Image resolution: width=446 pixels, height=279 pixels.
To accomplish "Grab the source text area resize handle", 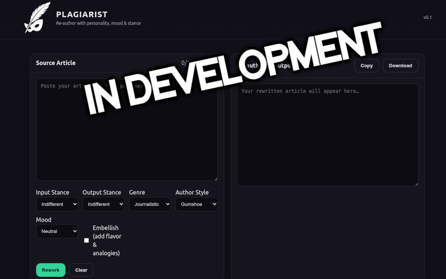I will 216,179.
